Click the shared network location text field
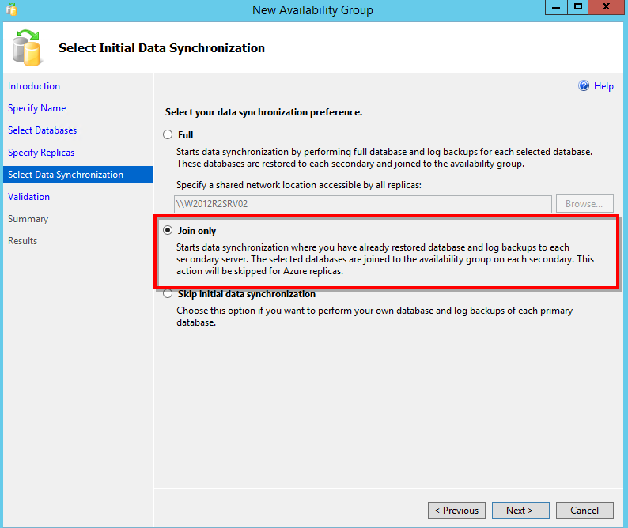Screen dimensions: 628x528 click(x=362, y=204)
